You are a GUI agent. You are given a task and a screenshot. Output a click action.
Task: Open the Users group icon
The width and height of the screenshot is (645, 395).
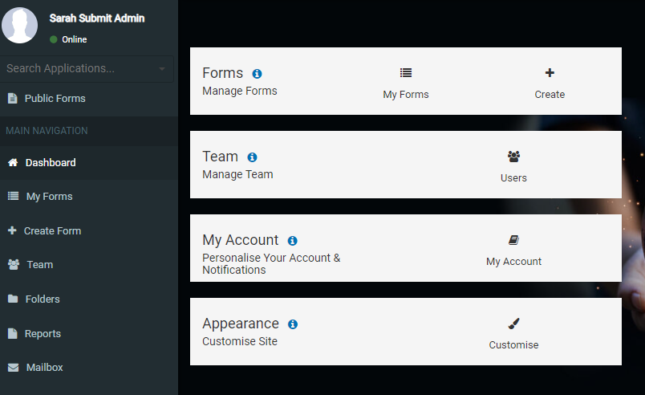(x=513, y=157)
